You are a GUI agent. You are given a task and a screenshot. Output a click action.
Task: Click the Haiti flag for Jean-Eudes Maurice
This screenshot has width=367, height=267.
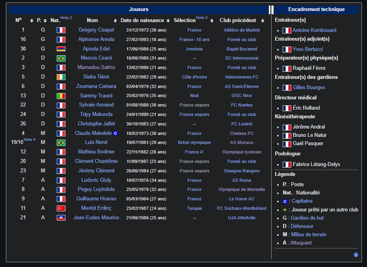pos(61,218)
